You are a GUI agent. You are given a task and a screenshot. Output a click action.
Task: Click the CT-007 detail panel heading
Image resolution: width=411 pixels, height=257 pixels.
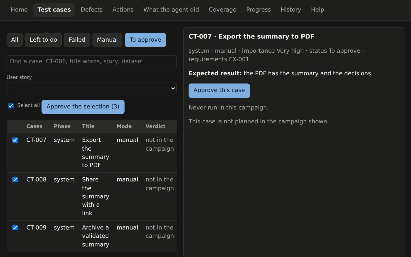click(251, 36)
